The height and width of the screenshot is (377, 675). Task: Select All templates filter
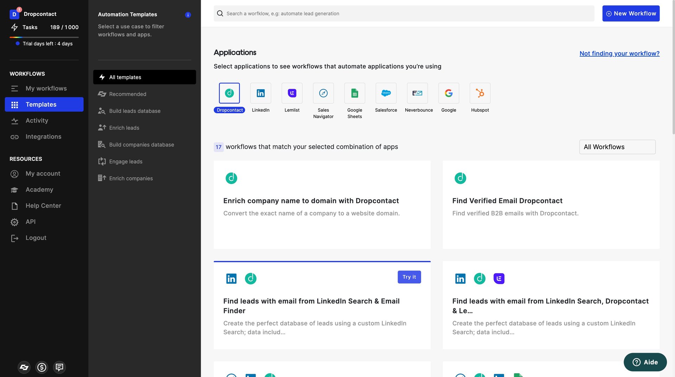click(144, 77)
